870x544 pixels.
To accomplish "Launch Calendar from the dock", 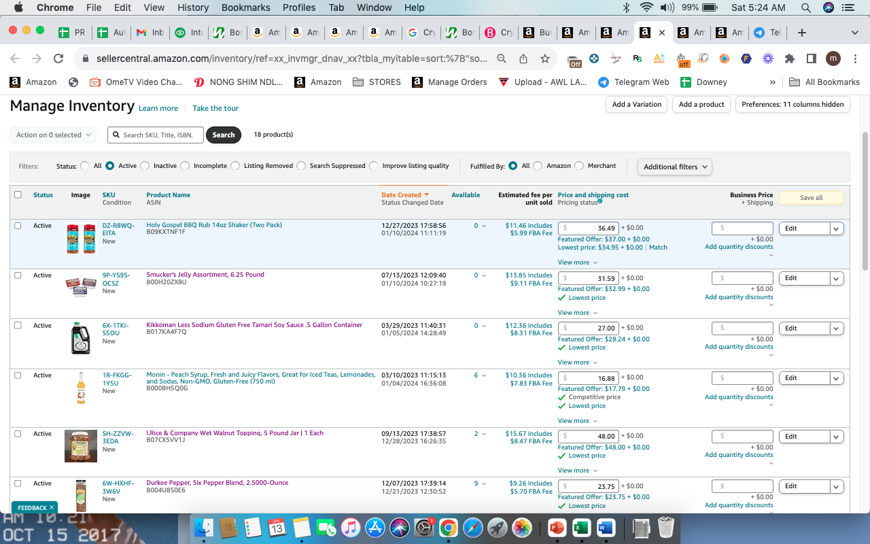I will (277, 527).
